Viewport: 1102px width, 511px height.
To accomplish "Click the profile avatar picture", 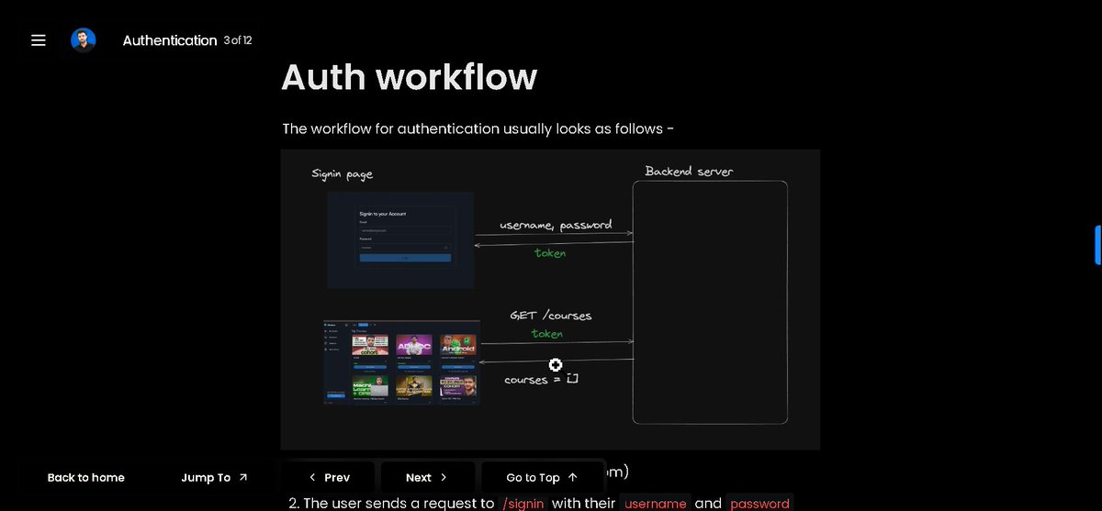I will click(x=84, y=40).
